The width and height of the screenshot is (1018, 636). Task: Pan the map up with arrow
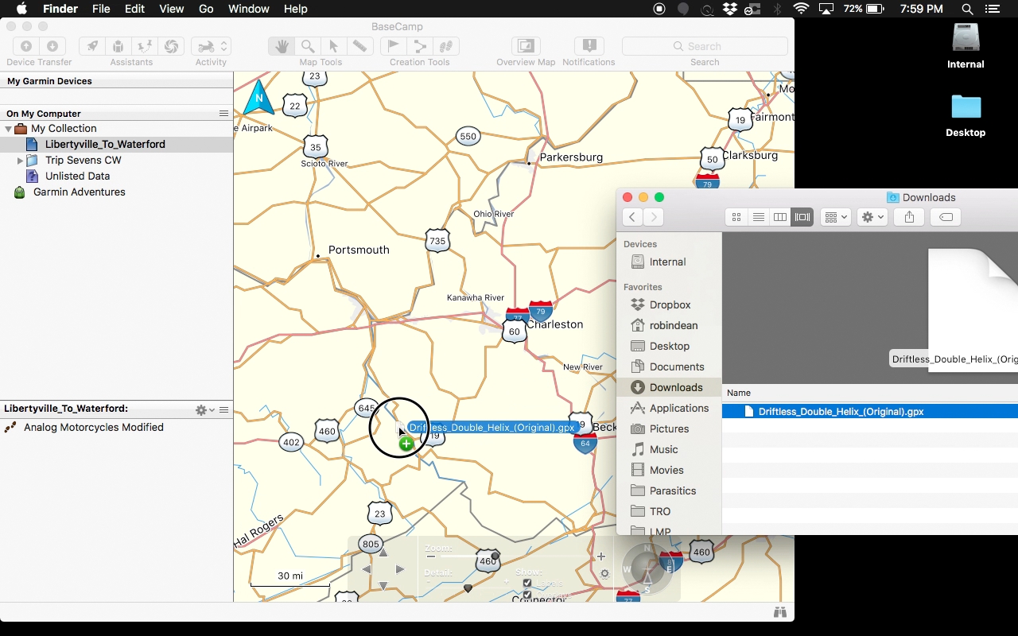tap(383, 553)
